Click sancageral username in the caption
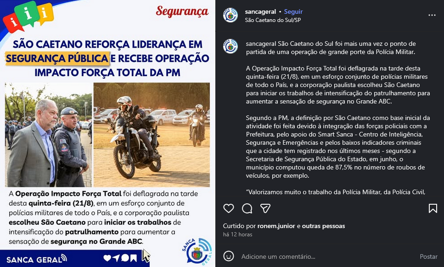444x267 pixels. click(x=261, y=44)
